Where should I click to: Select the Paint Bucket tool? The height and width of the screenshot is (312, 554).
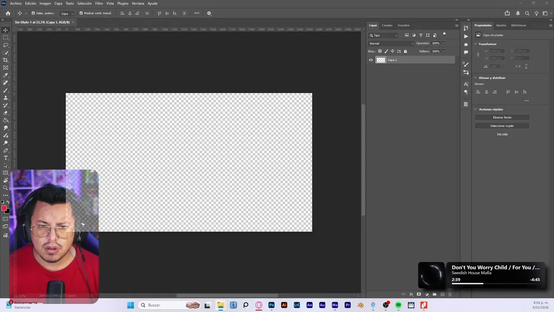6,120
